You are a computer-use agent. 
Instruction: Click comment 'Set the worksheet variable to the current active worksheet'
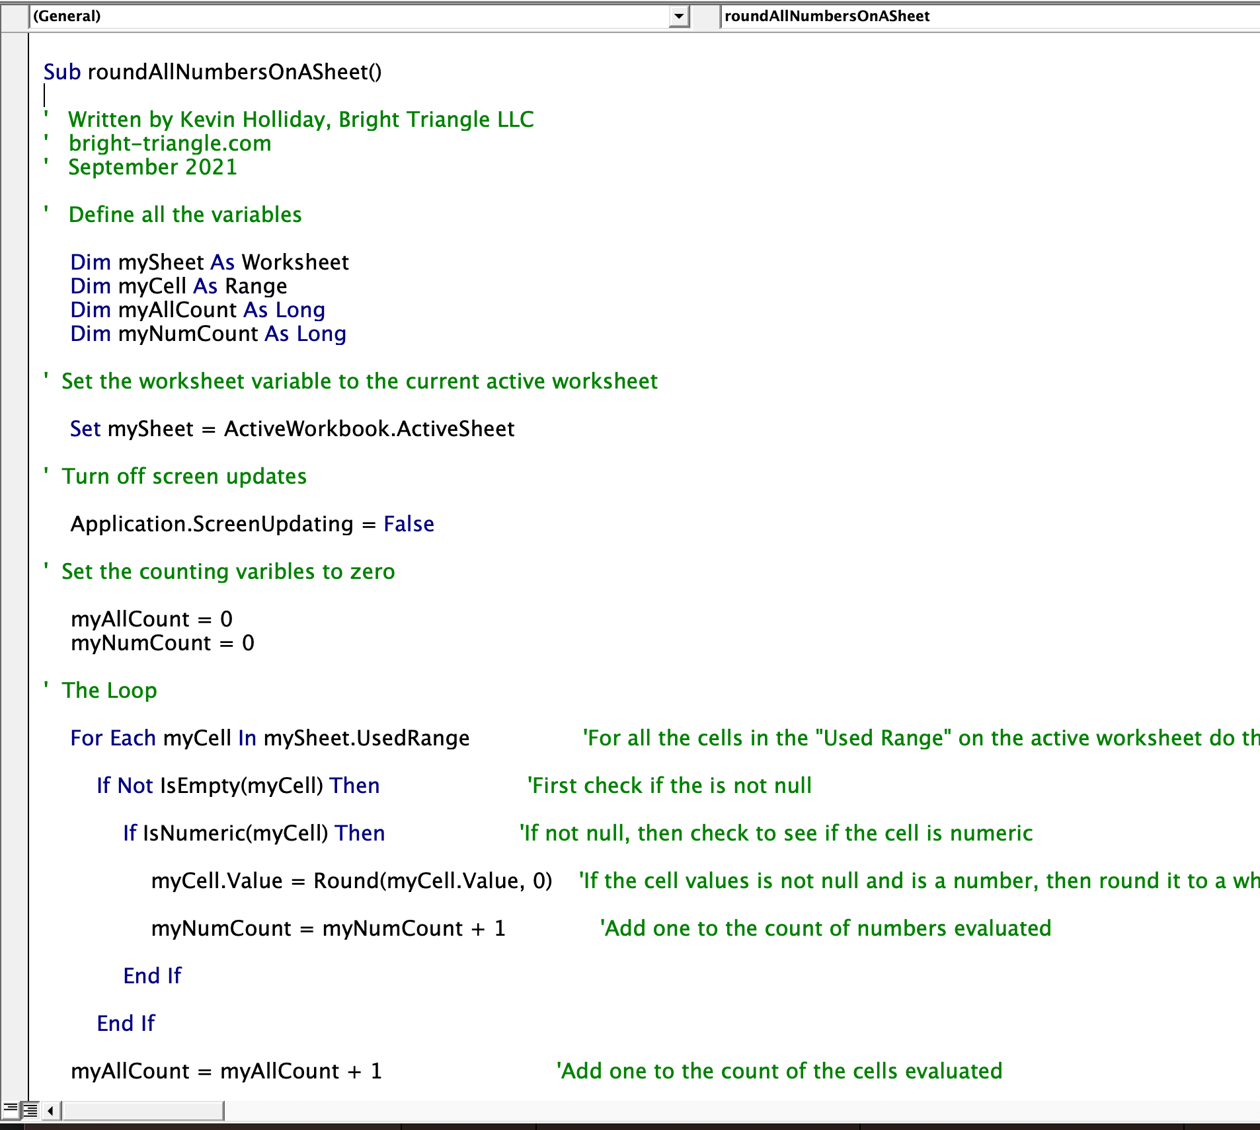pyautogui.click(x=360, y=381)
